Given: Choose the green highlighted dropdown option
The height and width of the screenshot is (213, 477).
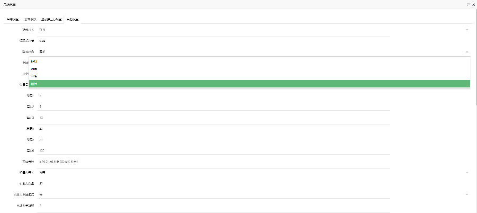Looking at the screenshot, I should [249, 84].
